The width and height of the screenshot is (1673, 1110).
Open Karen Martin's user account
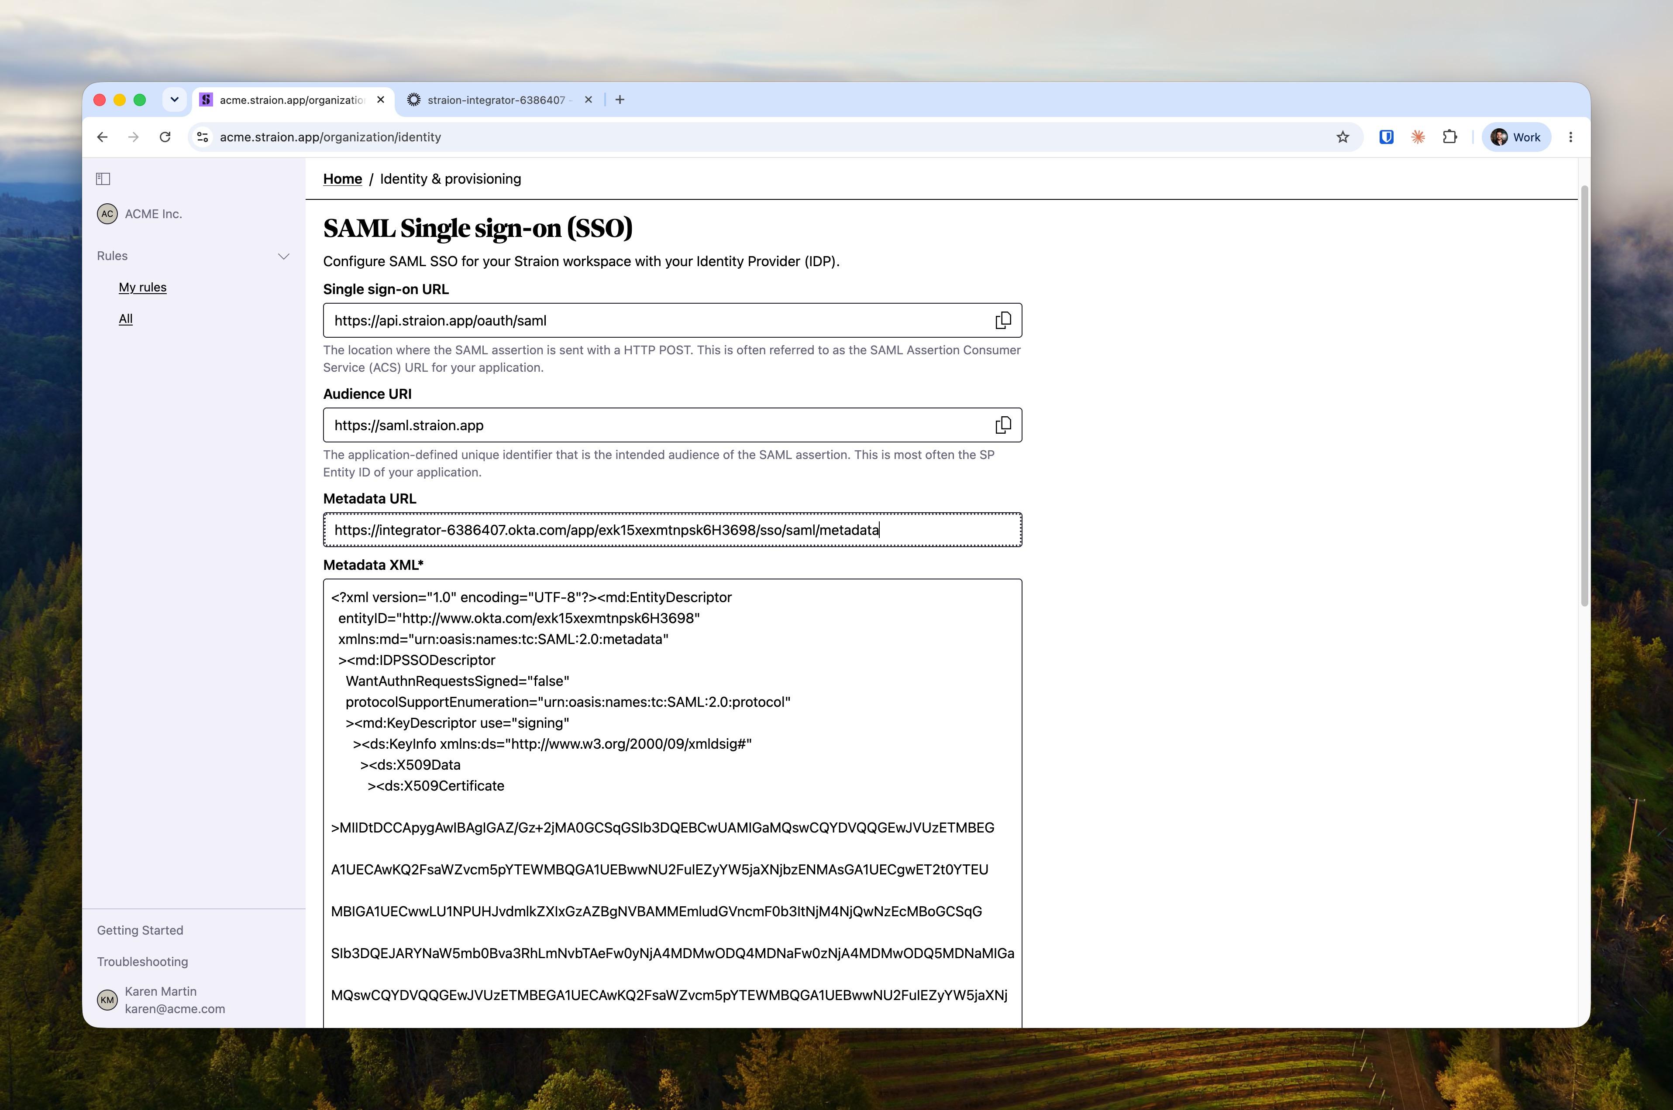coord(162,1000)
